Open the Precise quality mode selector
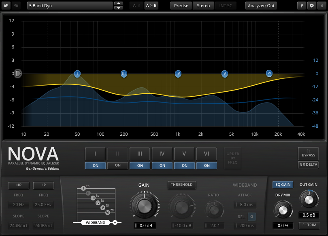This screenshot has width=328, height=236. coord(181,6)
